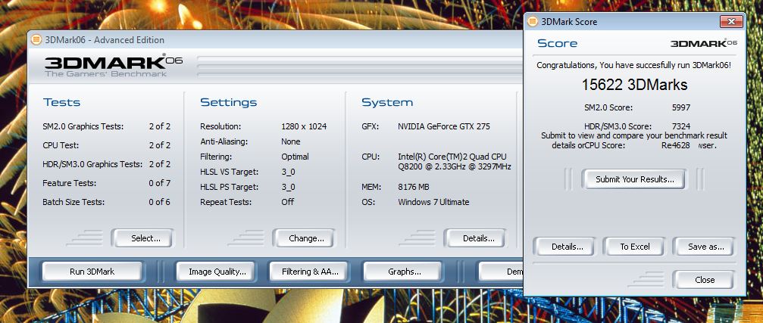Click the CPU entry Intel Core 2 Quad

(x=455, y=162)
